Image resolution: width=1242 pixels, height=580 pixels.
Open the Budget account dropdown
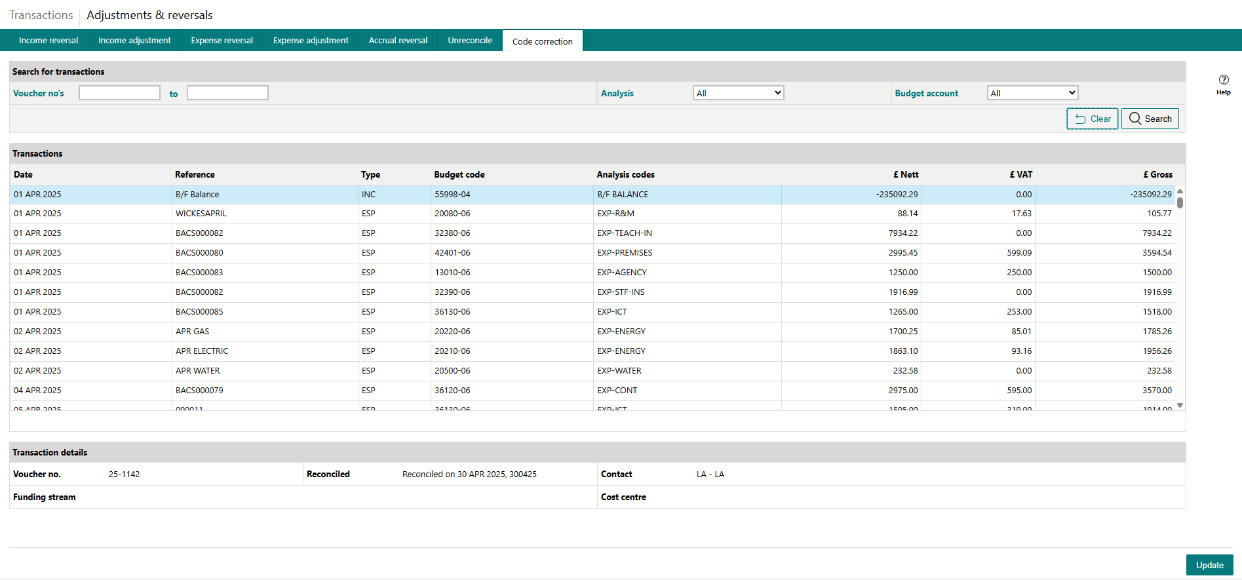(1032, 93)
